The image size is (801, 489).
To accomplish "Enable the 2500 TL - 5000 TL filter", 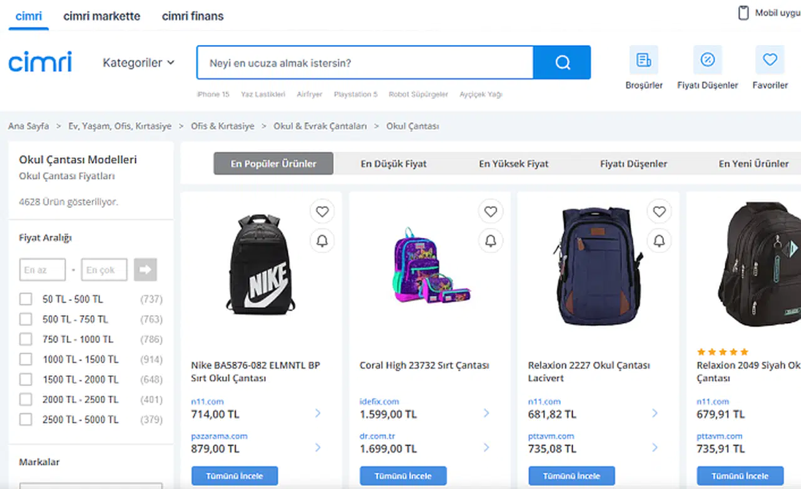I will coord(26,420).
